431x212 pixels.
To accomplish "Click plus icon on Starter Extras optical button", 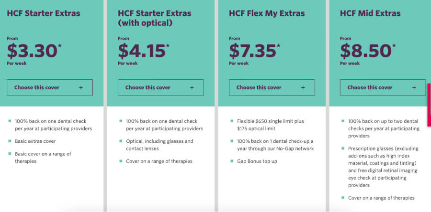I will pyautogui.click(x=192, y=88).
